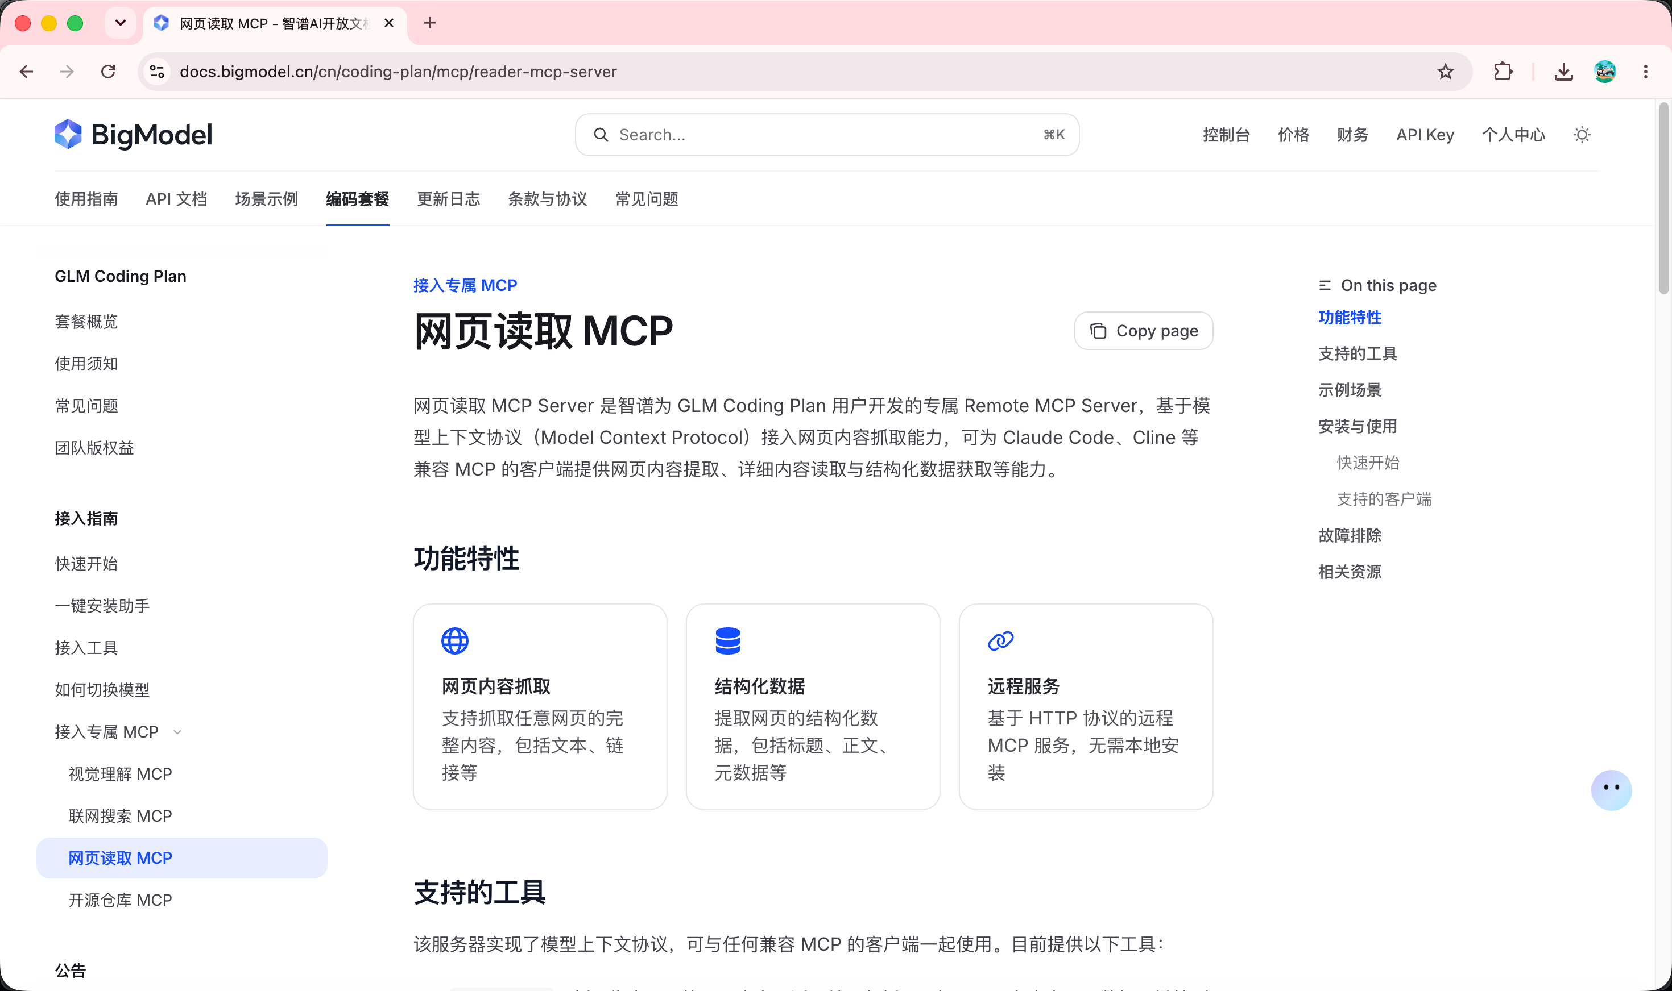Image resolution: width=1672 pixels, height=991 pixels.
Task: Open 接入工具 in the sidebar
Action: pos(86,648)
